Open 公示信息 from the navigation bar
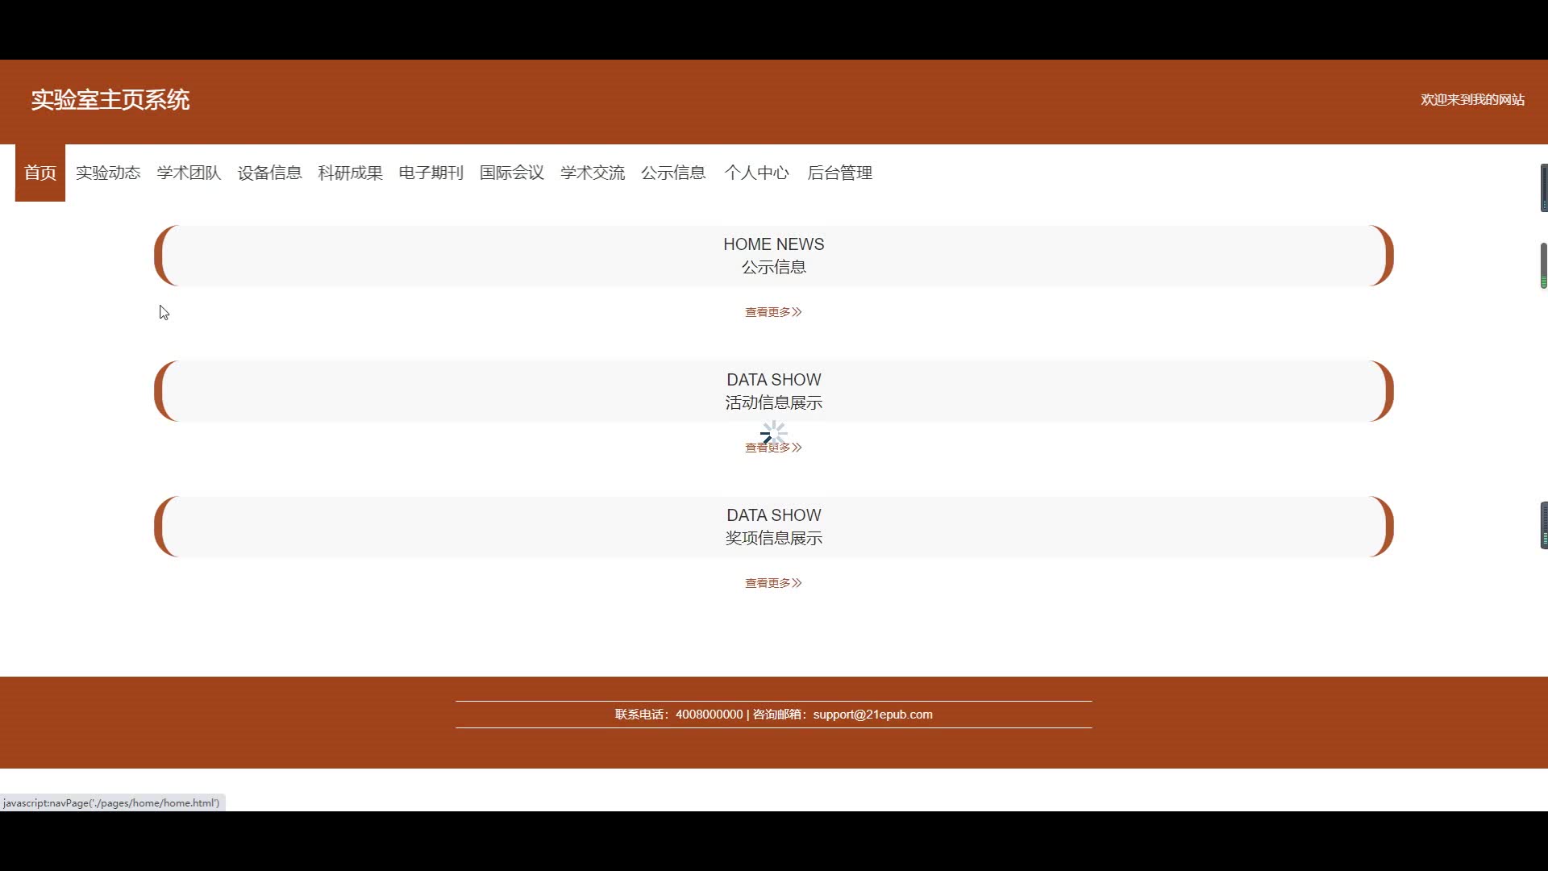Image resolution: width=1548 pixels, height=871 pixels. 672,173
